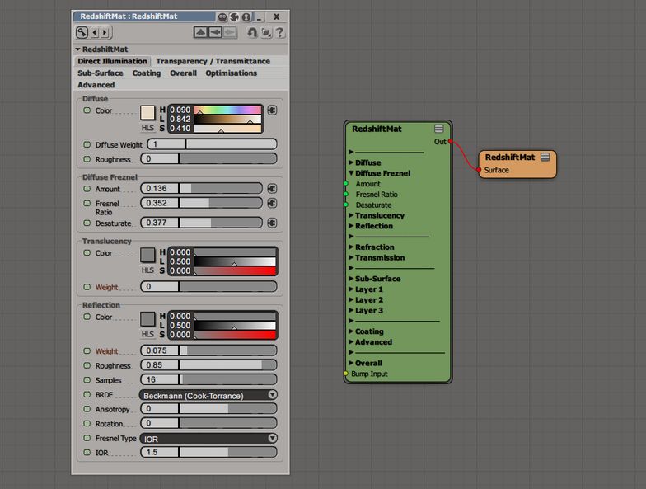Click the Diffuse hue rainbow slider
The image size is (646, 489).
(x=227, y=110)
